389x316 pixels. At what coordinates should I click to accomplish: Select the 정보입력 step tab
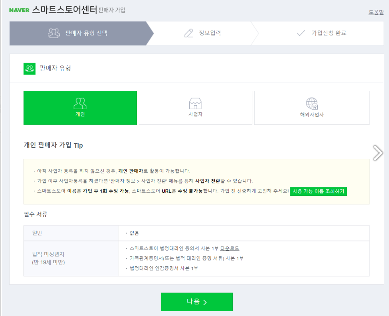(202, 33)
